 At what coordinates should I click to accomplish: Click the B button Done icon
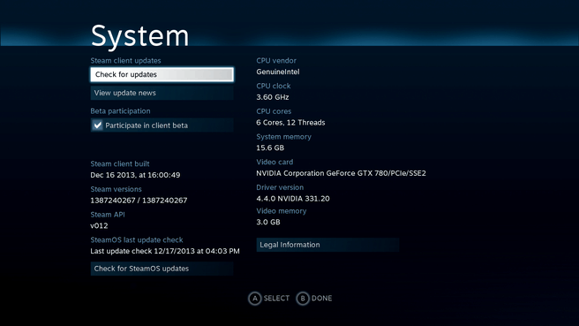tap(303, 299)
